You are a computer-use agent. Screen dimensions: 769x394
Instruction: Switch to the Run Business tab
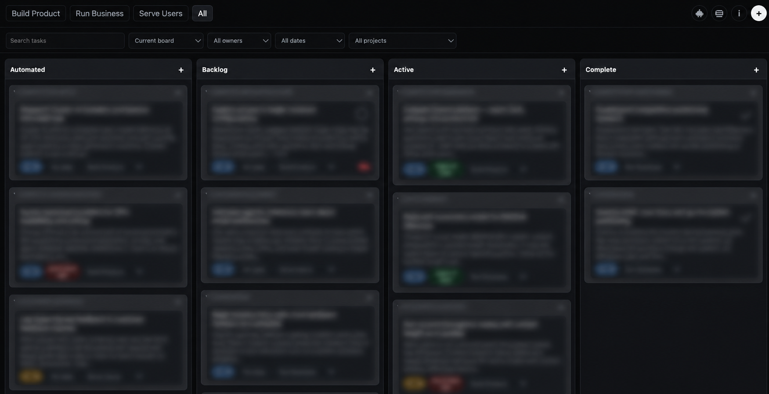point(100,14)
